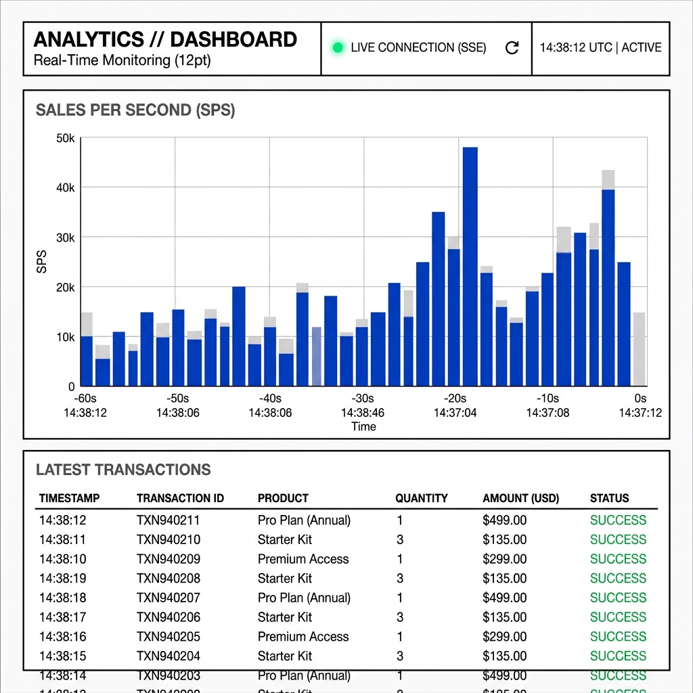
Task: Click the $299.00 amount in TXN940205 row
Action: (x=504, y=637)
